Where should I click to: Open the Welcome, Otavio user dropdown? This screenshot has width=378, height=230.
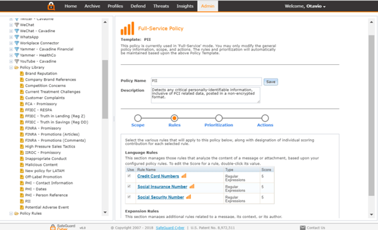305,6
